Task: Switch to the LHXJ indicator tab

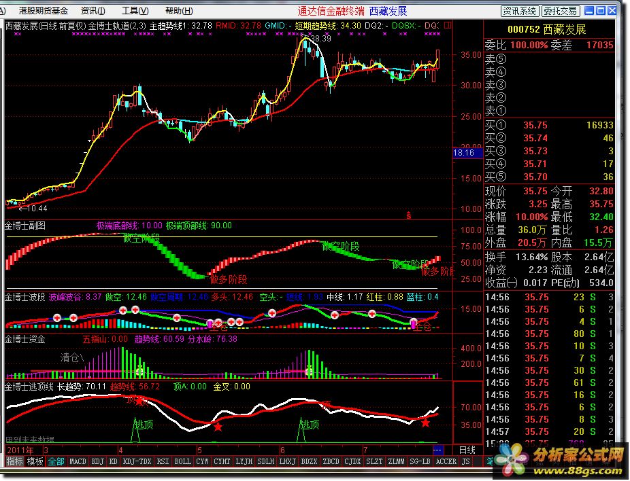Action: (x=287, y=461)
